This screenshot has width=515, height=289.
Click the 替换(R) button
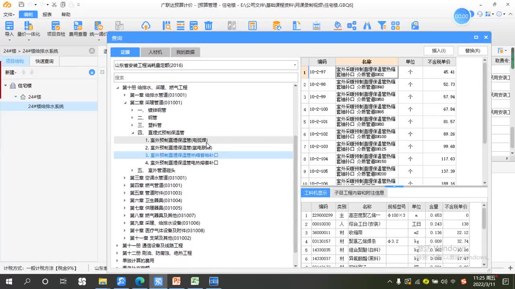pos(472,51)
